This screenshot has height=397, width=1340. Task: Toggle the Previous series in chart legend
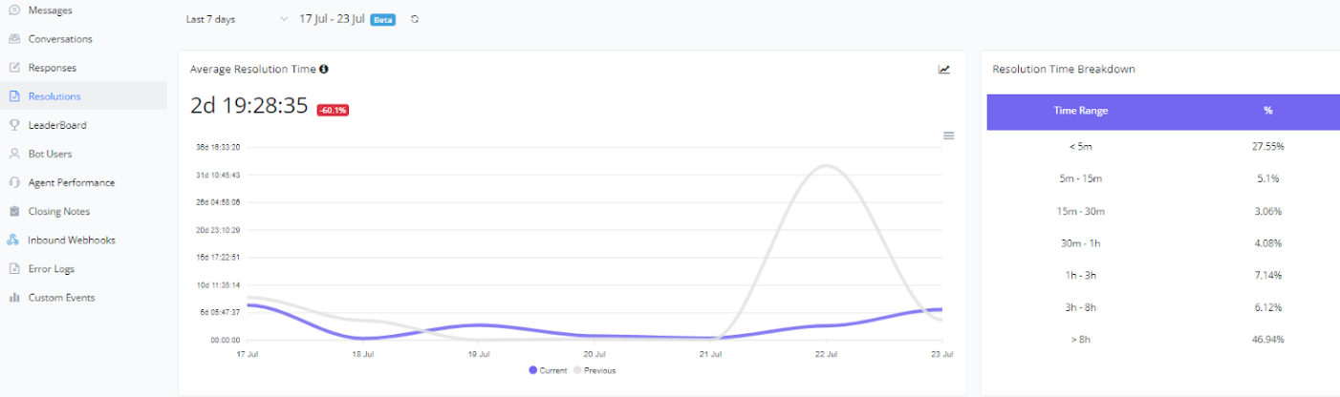[x=594, y=370]
